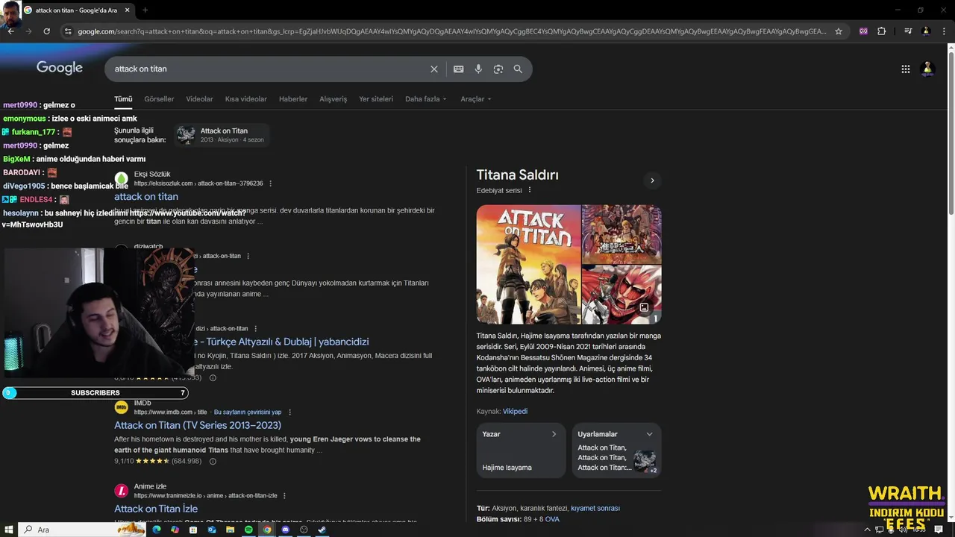Click into the Google search field
Viewport: 955px width, 537px height.
click(x=269, y=69)
